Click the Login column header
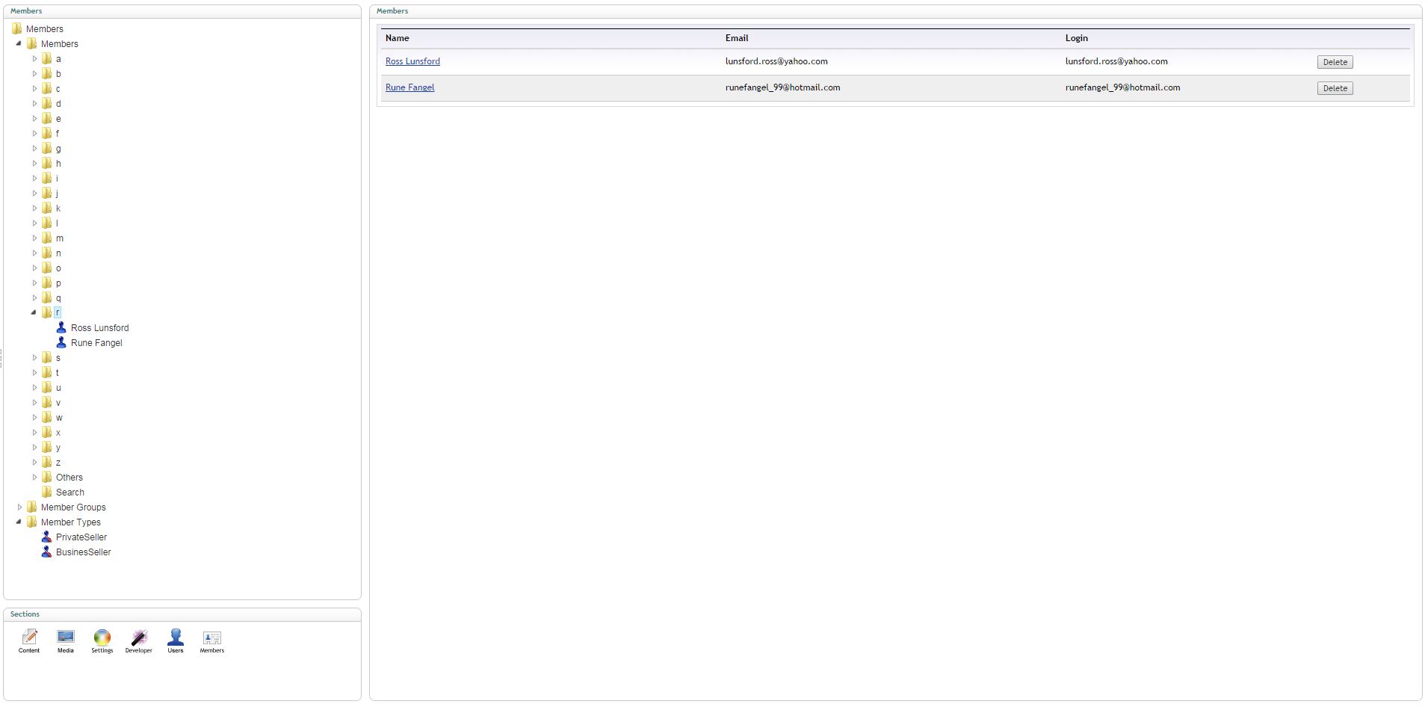1428x713 pixels. tap(1076, 38)
